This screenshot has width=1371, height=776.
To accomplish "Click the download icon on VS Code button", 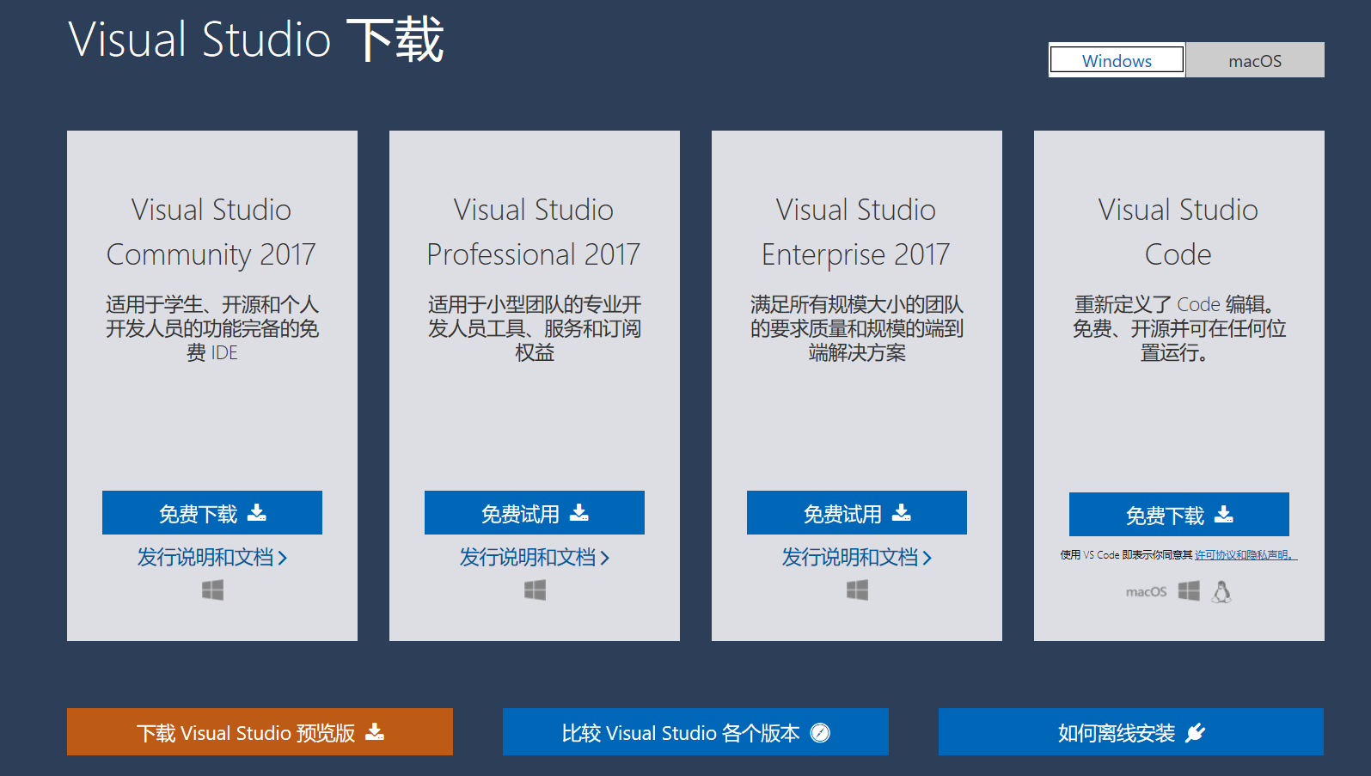I will [1224, 515].
